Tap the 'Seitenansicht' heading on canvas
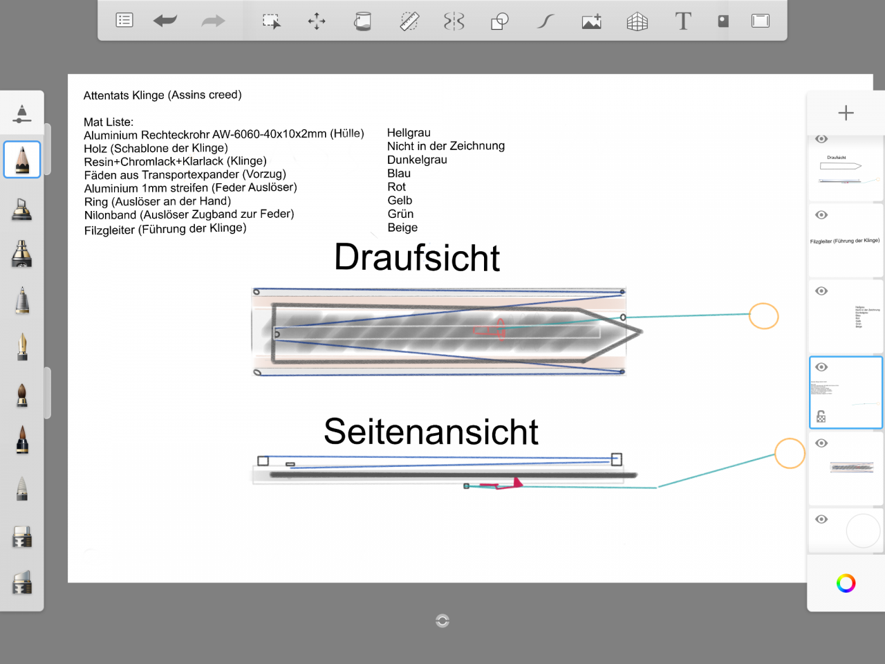 (431, 432)
